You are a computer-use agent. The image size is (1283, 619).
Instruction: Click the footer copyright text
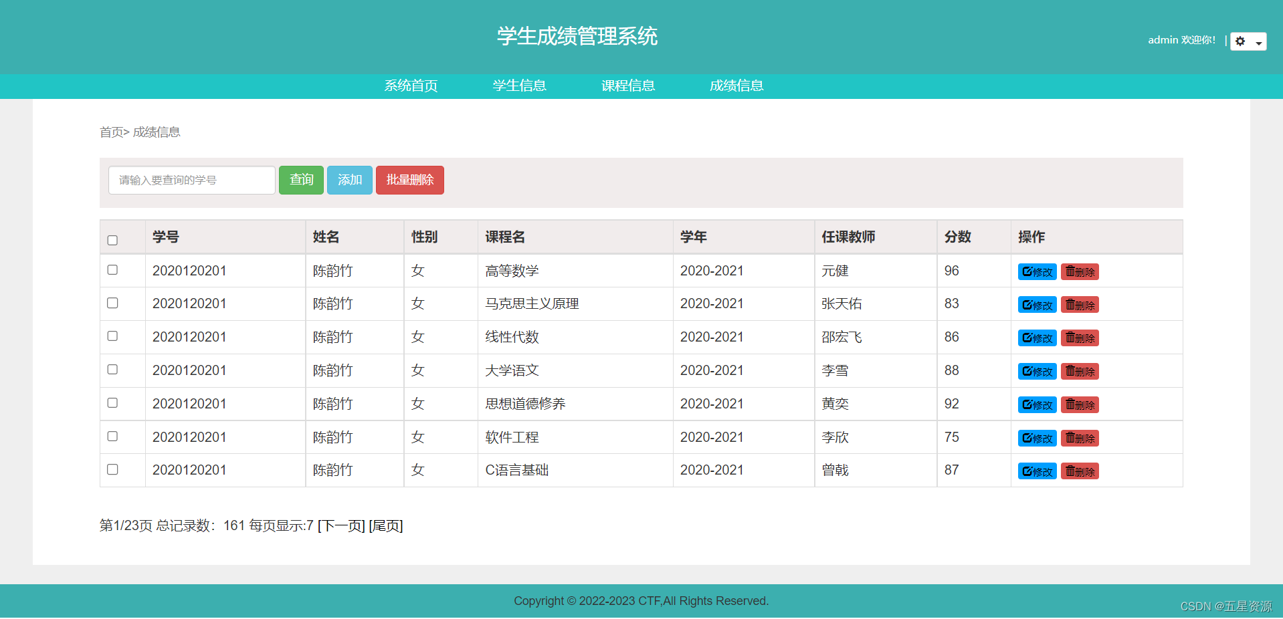641,601
